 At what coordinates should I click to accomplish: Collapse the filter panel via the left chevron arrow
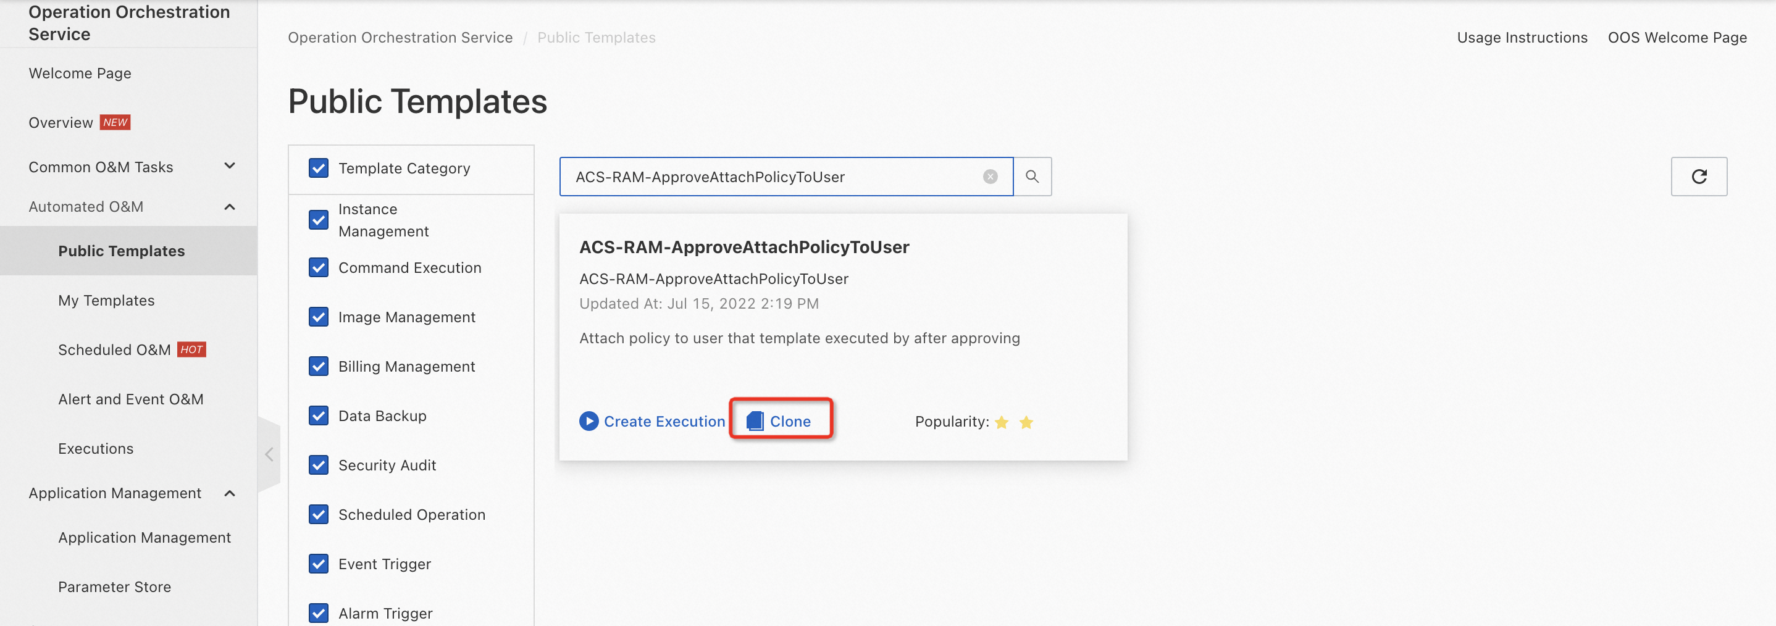coord(269,454)
